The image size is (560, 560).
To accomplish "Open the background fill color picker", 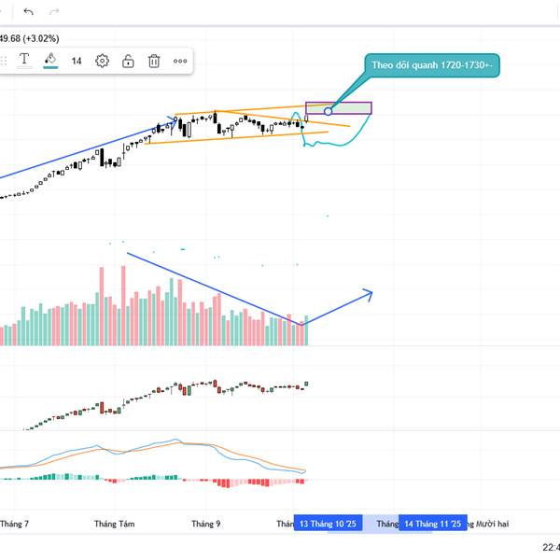I will point(51,61).
